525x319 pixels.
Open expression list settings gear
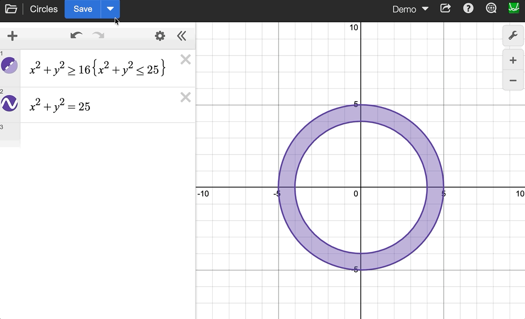coord(160,36)
